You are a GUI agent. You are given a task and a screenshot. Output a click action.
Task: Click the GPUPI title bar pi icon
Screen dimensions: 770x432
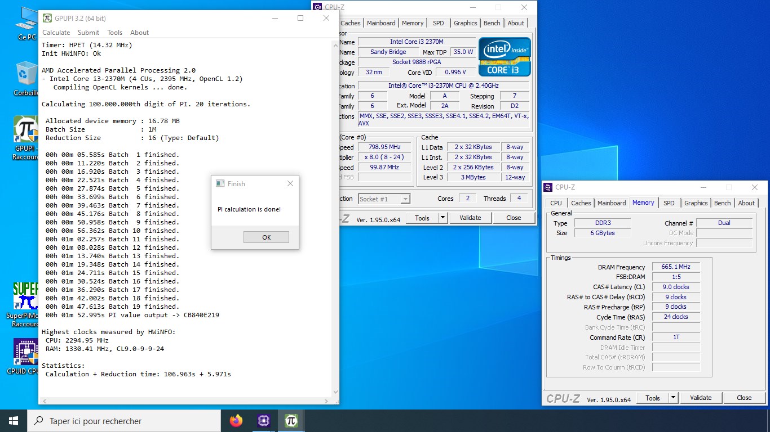47,18
